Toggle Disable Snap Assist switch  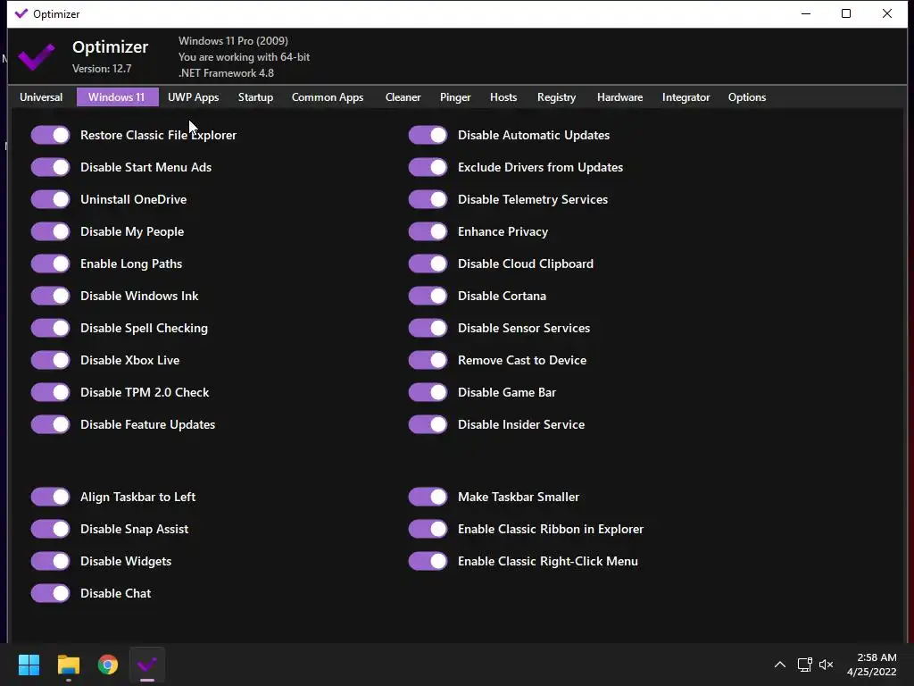51,529
